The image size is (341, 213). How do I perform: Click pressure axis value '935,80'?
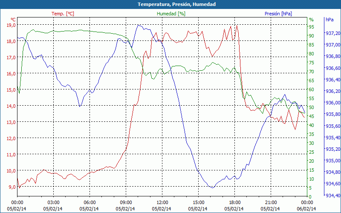[x=333, y=114]
